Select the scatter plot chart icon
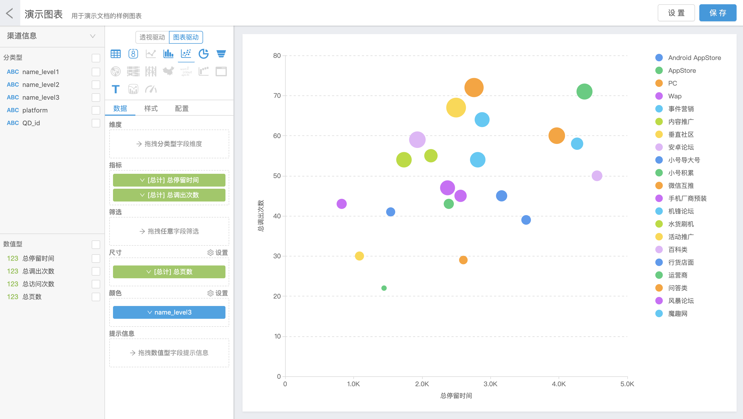The image size is (743, 419). [x=186, y=54]
